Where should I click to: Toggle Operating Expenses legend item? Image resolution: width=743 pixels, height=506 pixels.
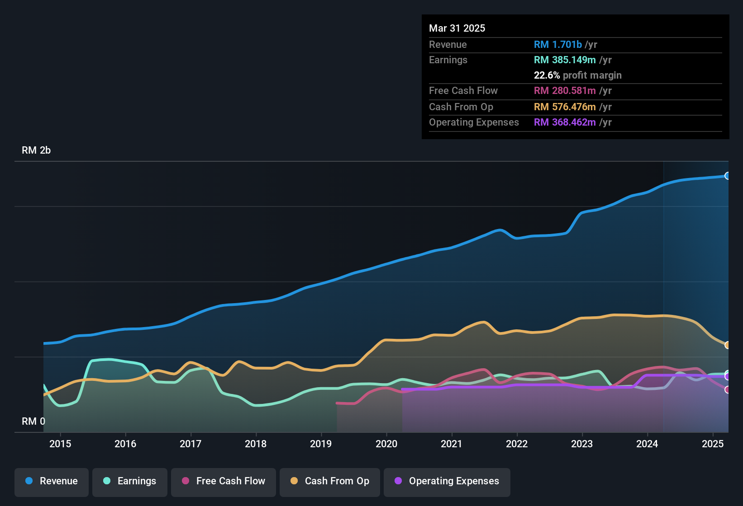click(x=447, y=482)
